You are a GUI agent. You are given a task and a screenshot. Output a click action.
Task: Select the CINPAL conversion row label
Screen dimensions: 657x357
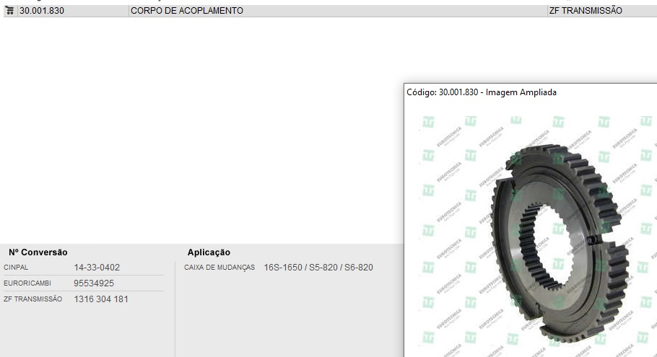coord(16,268)
